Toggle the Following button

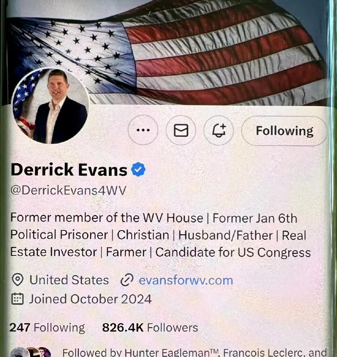click(x=284, y=131)
